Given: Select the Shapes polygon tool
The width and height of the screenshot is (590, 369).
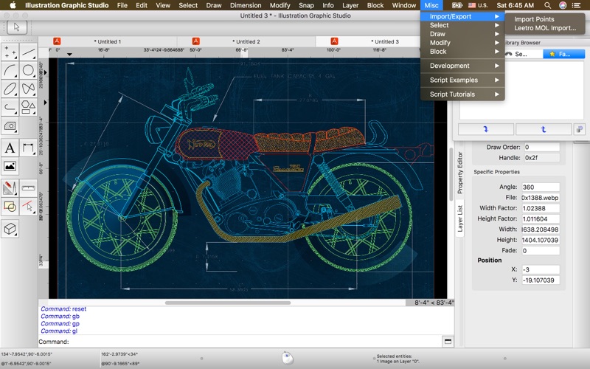Looking at the screenshot, I should [x=28, y=107].
